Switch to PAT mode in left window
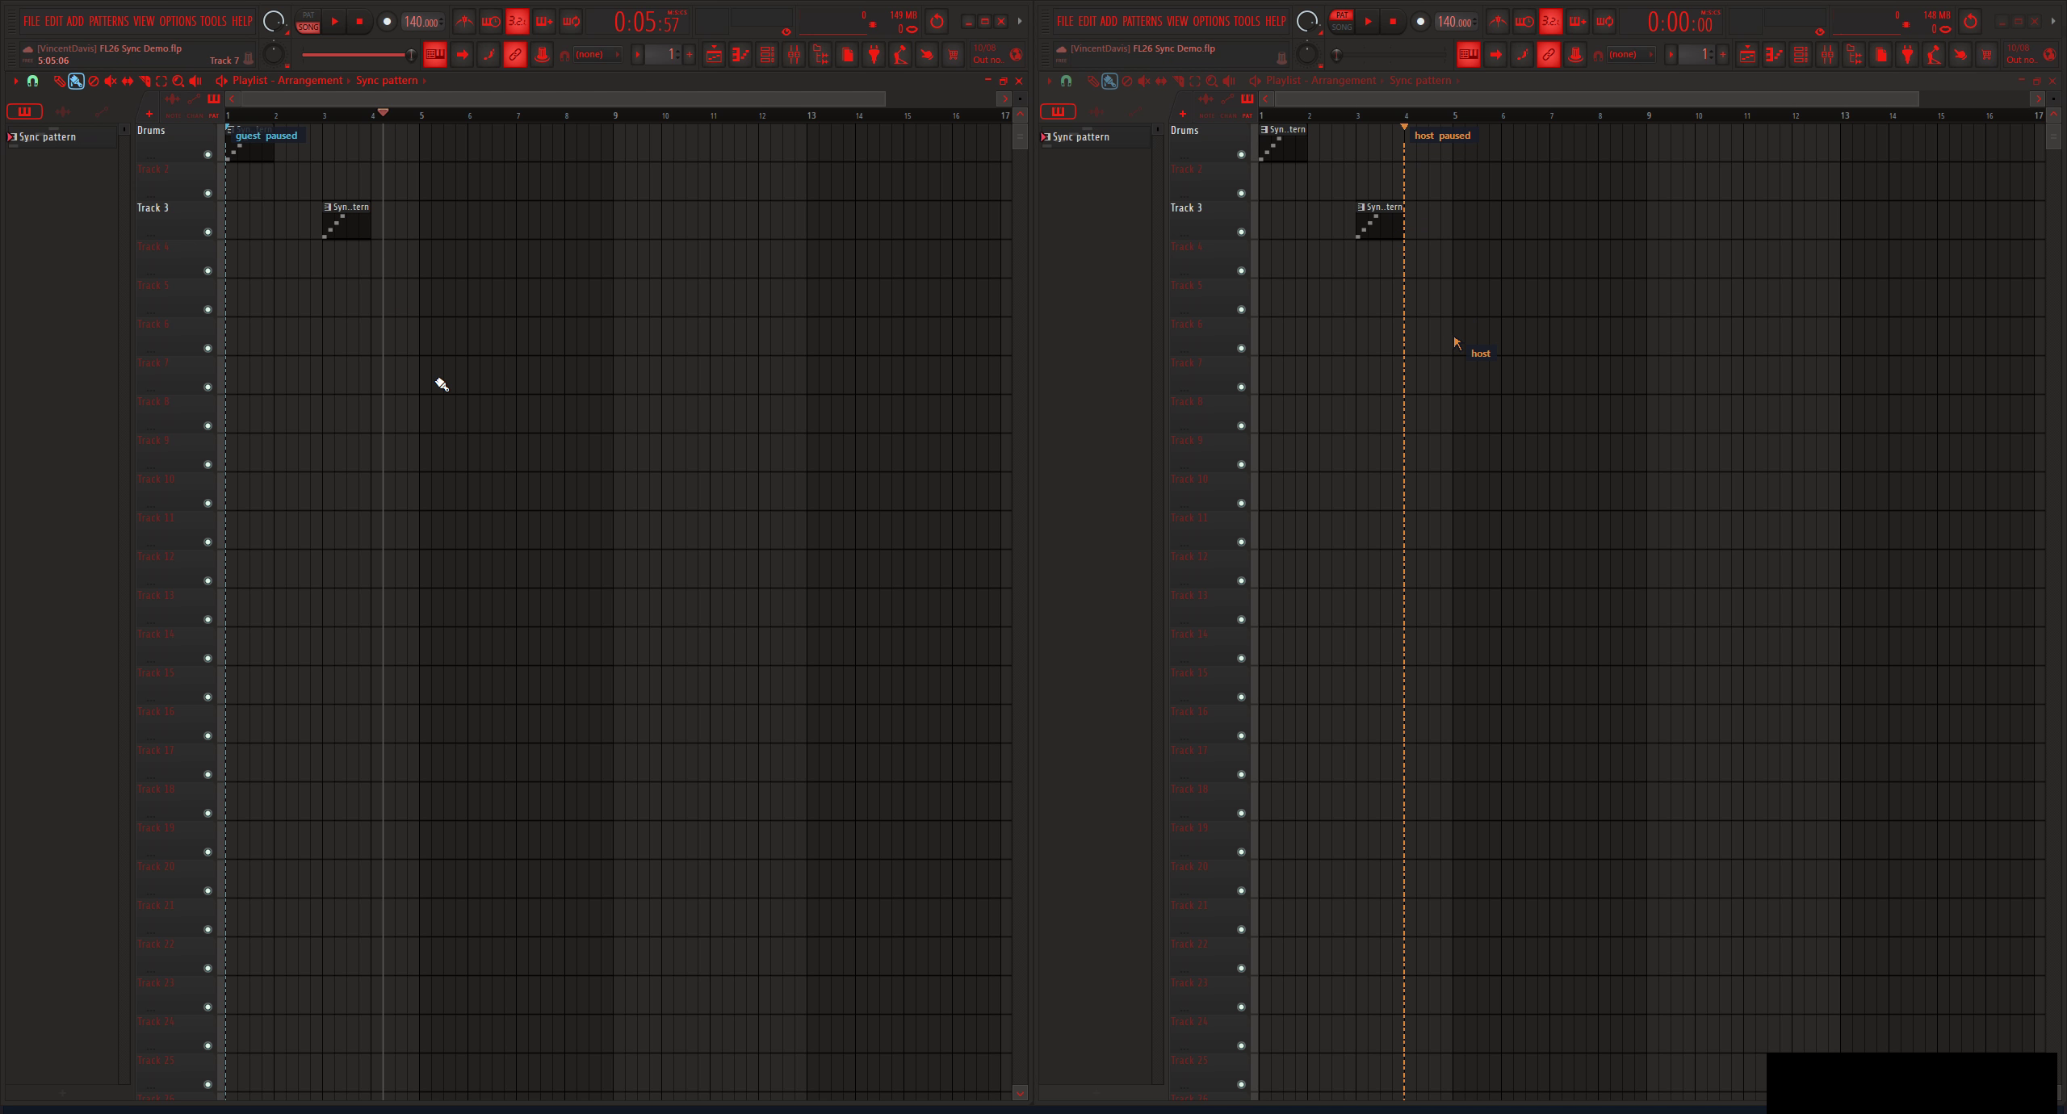2067x1114 pixels. [x=308, y=15]
